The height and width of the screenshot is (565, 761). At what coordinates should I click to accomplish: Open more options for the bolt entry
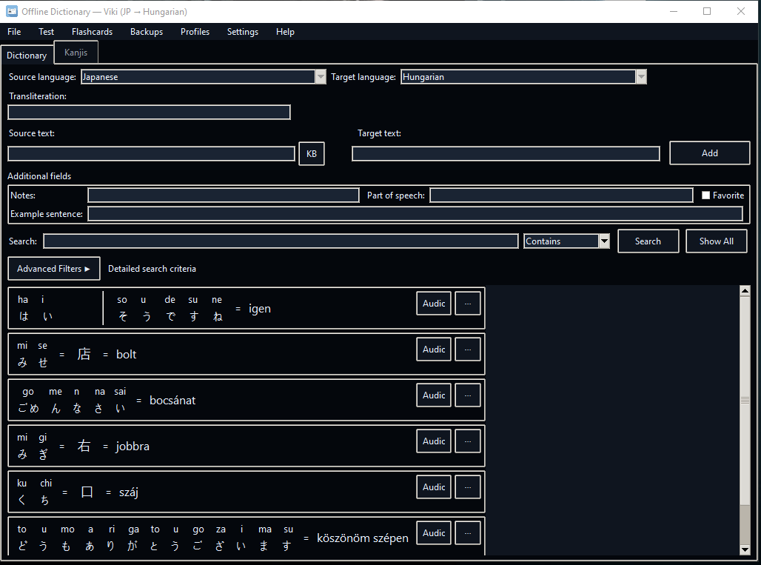468,350
